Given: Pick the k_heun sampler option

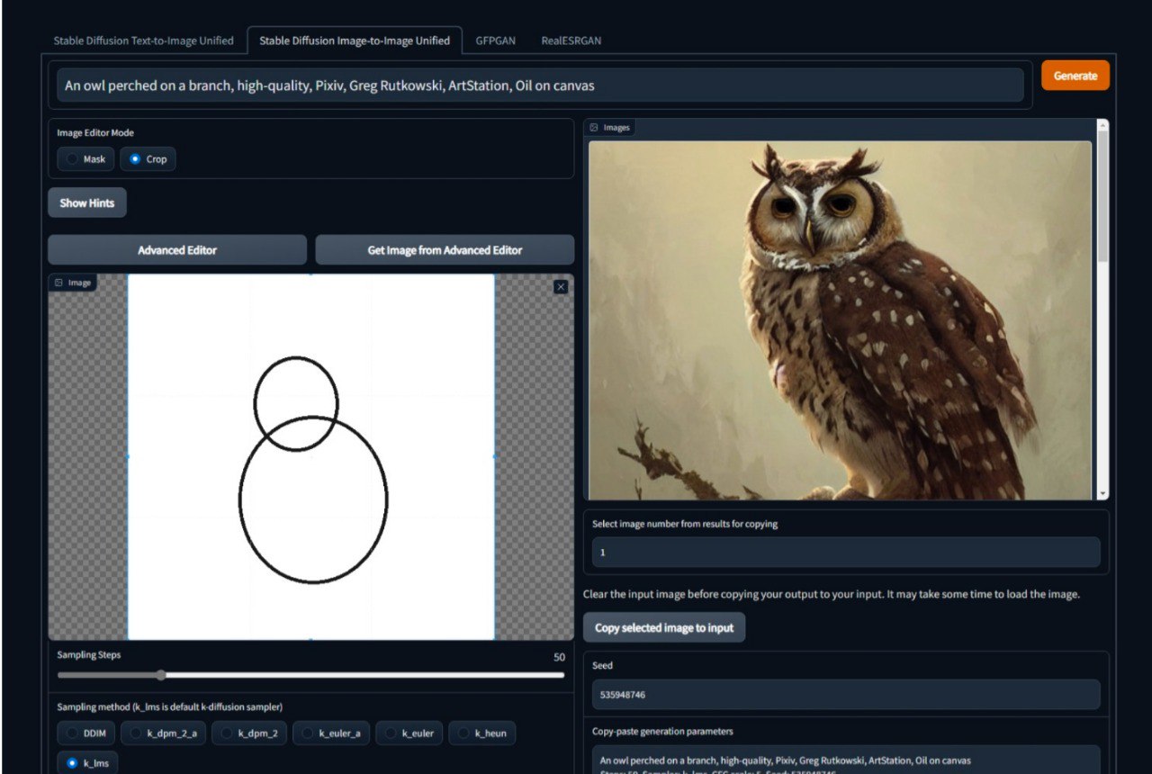Looking at the screenshot, I should coord(481,733).
